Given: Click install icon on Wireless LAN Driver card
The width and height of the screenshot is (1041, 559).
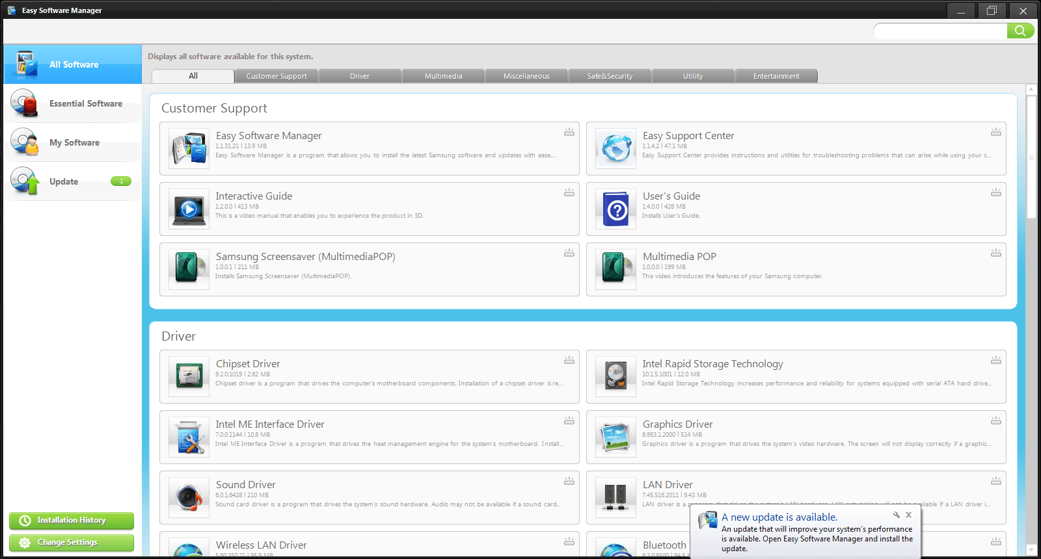Looking at the screenshot, I should [569, 541].
